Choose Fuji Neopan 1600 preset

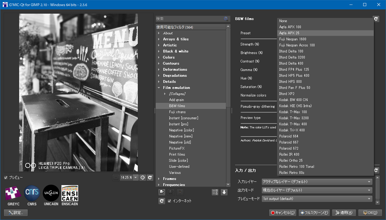[x=325, y=39]
